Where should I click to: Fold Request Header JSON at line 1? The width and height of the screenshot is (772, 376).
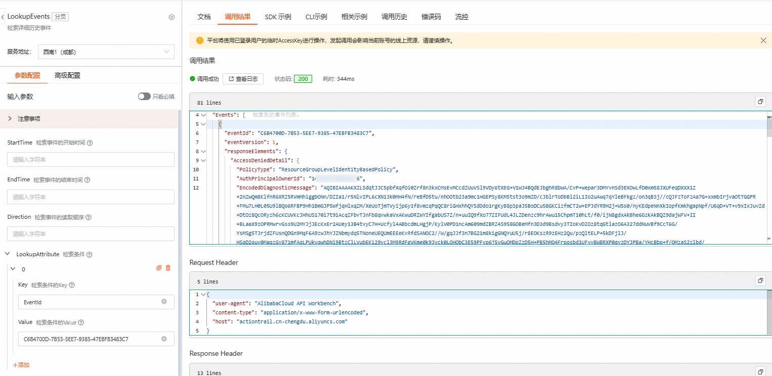tap(203, 294)
